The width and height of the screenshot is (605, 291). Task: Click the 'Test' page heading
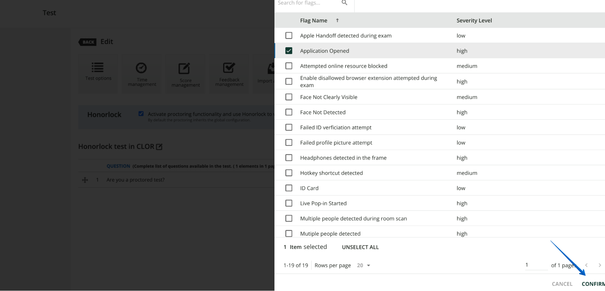(x=49, y=13)
